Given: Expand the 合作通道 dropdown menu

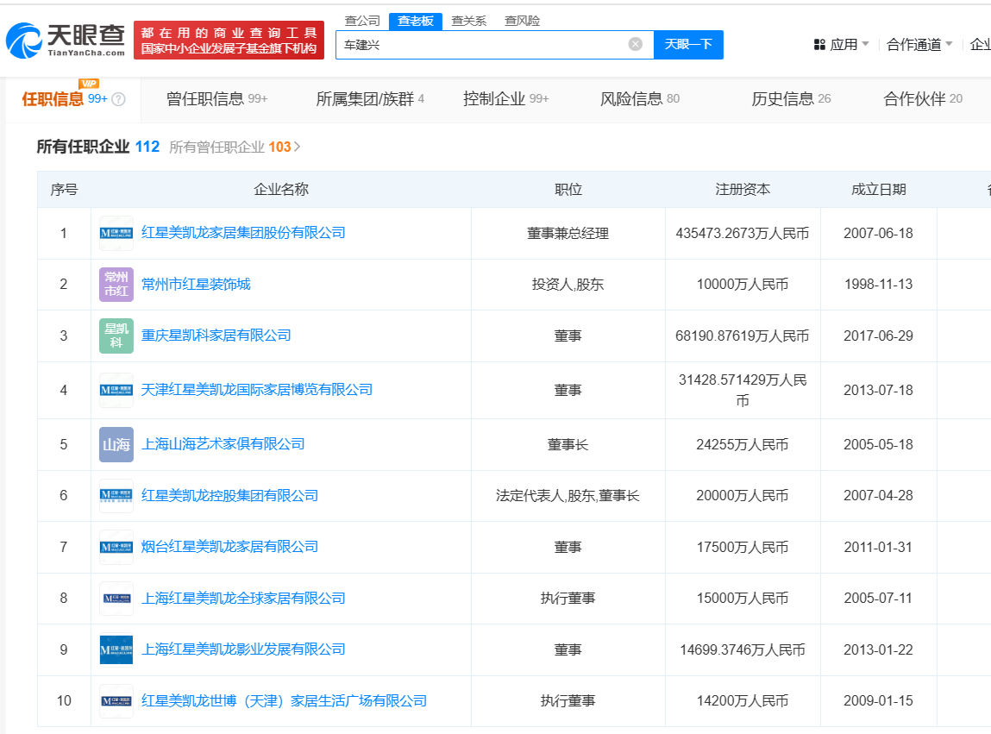Looking at the screenshot, I should pos(949,44).
